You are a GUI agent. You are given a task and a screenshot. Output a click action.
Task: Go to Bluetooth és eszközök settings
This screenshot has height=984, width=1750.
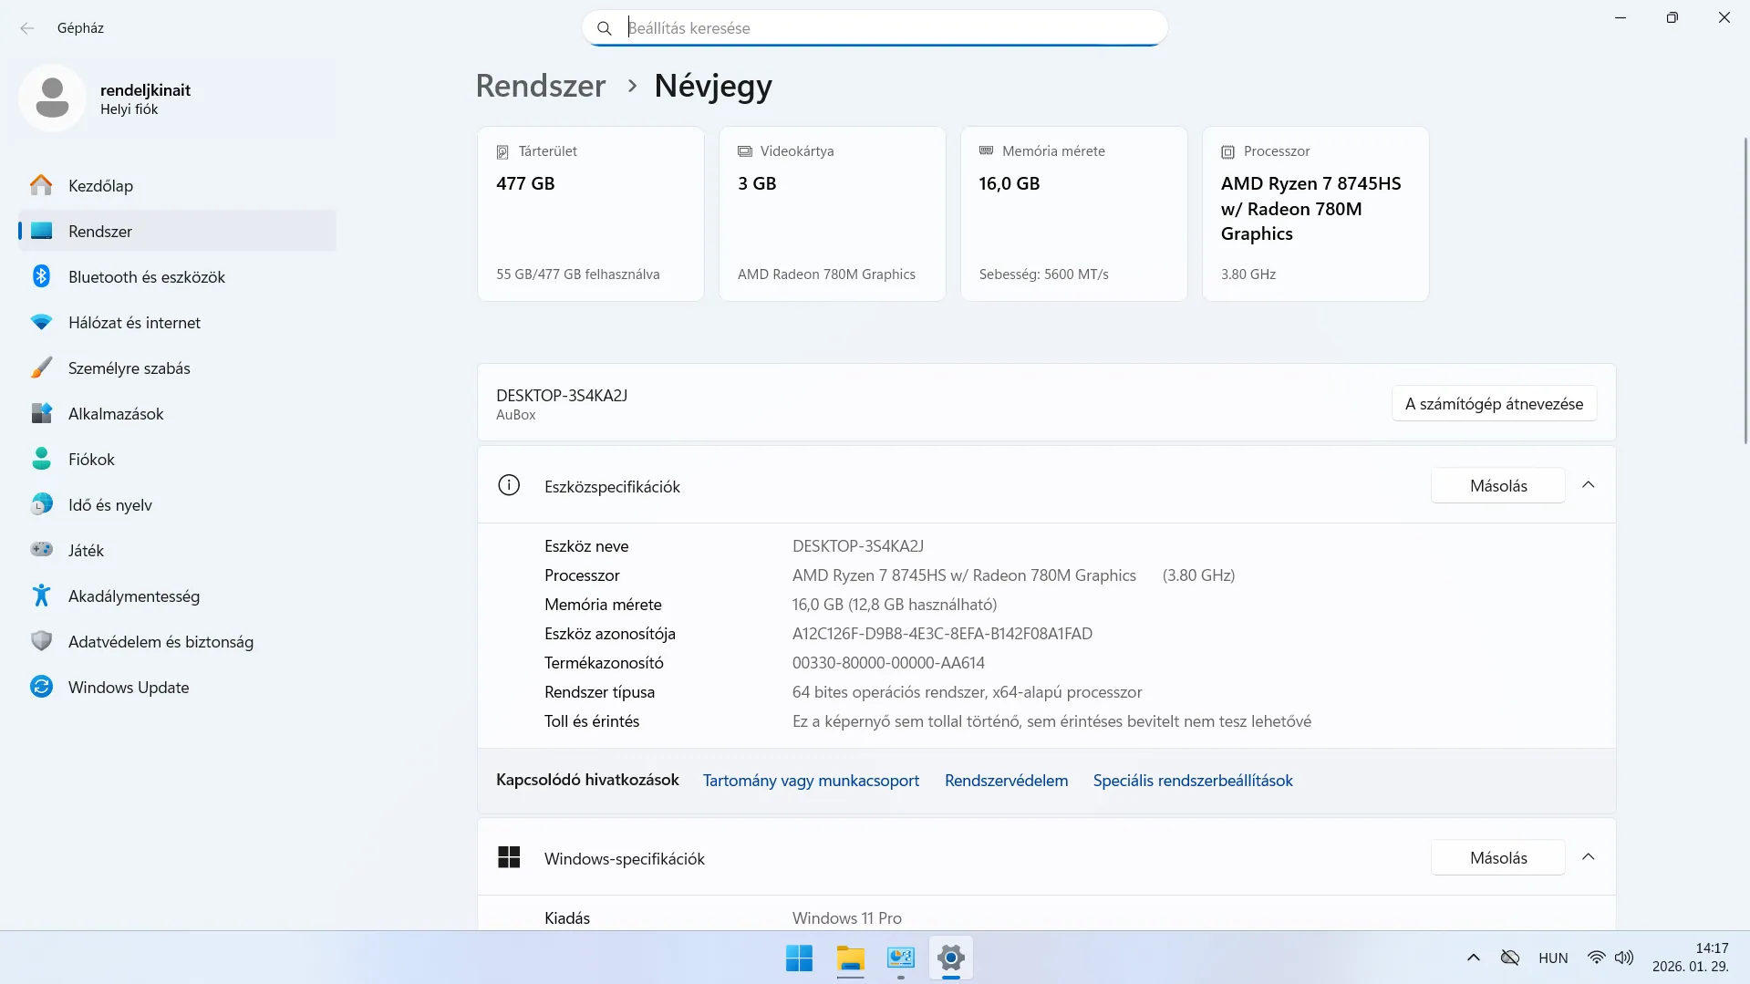click(x=177, y=276)
